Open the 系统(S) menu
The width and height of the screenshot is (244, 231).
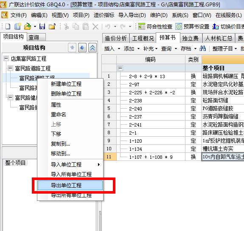[180, 15]
